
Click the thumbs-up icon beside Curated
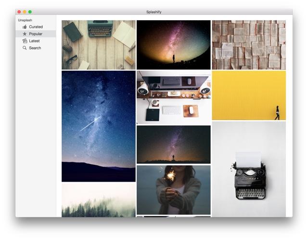25,27
